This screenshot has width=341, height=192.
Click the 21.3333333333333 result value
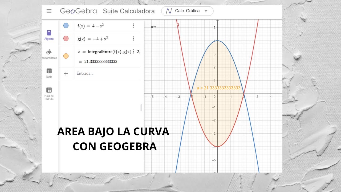tap(101, 62)
